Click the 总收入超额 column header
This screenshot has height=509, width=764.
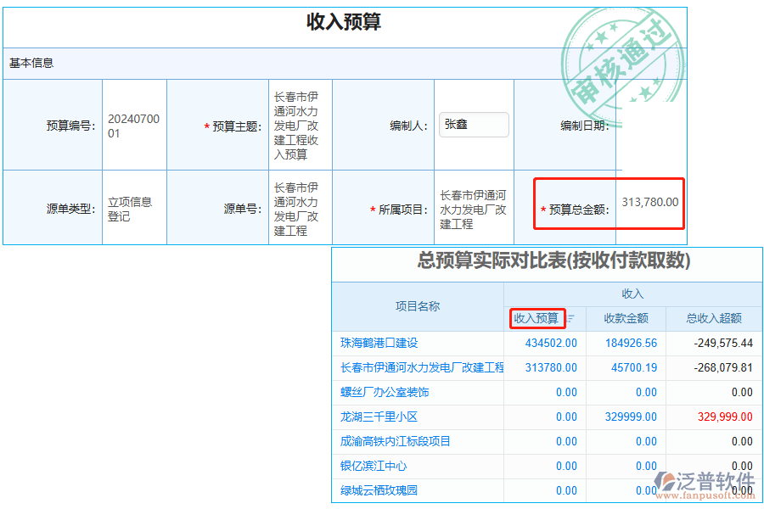713,318
